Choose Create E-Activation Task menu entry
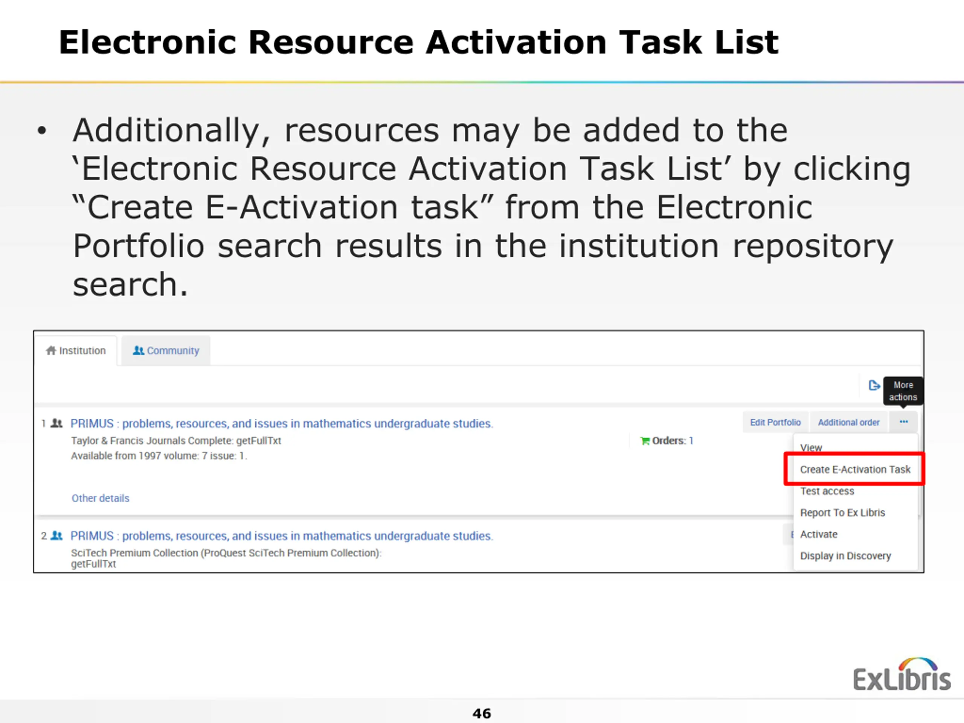The image size is (964, 723). 855,469
